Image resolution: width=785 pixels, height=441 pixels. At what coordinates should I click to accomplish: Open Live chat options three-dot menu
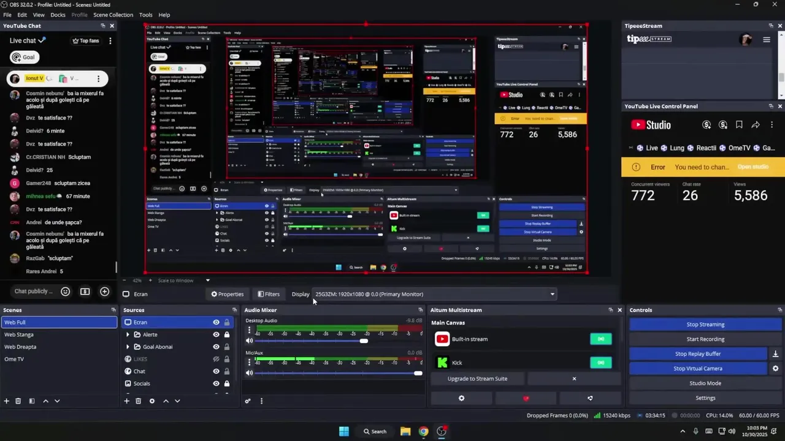point(110,41)
